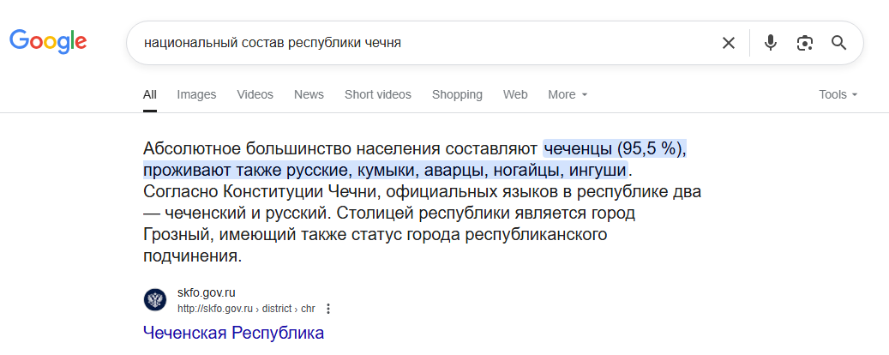Screen dimensions: 889x355
Task: Clear the search query with X icon
Action: [x=729, y=43]
